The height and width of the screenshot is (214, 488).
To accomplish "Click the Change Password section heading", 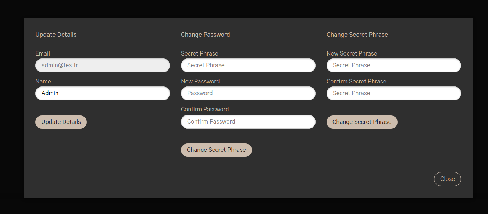I will 205,35.
